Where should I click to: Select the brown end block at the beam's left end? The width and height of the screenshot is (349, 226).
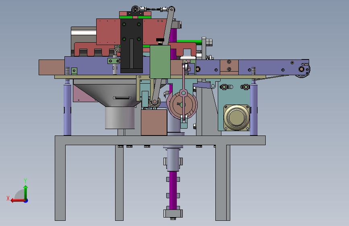(52, 67)
